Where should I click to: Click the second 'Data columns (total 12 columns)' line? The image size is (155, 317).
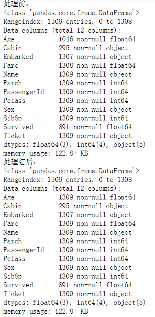pyautogui.click(x=62, y=189)
